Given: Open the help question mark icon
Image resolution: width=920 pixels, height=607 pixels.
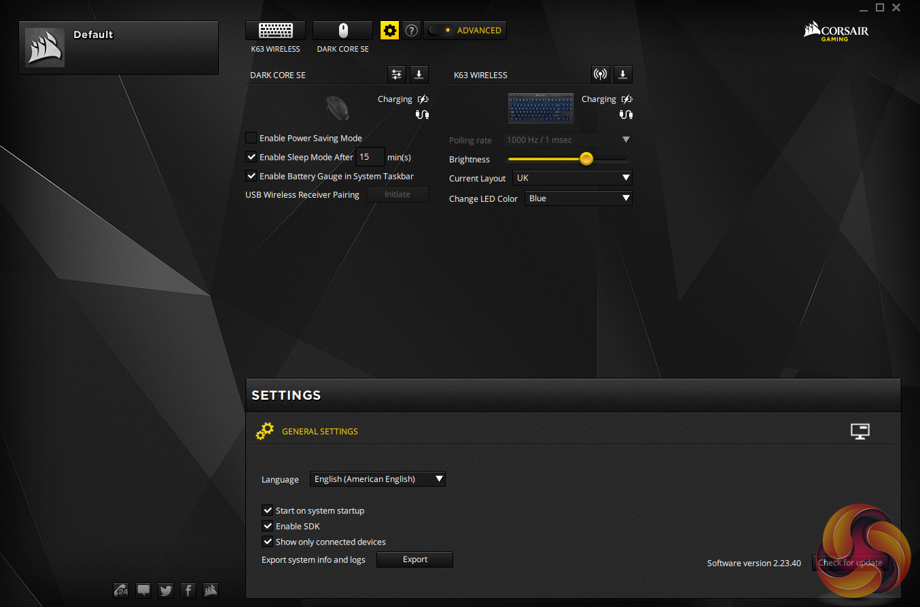Looking at the screenshot, I should (411, 31).
